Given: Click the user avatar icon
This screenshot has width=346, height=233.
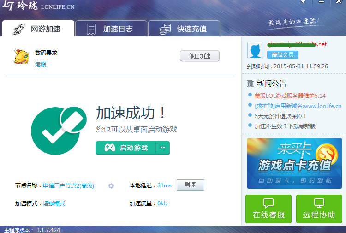Looking at the screenshot, I should coord(255,50).
